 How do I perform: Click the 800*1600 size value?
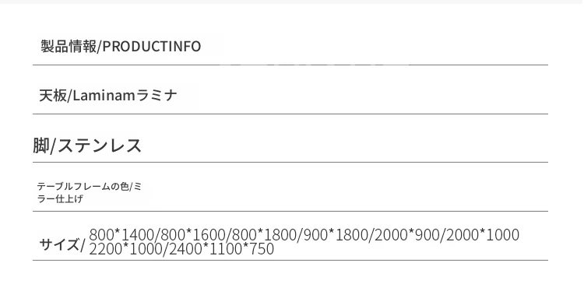coord(193,235)
